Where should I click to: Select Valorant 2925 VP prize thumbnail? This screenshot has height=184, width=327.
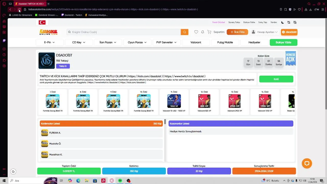235,101
